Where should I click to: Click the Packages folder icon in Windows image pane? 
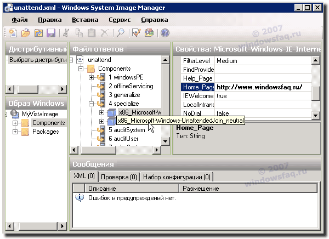(x=25, y=132)
